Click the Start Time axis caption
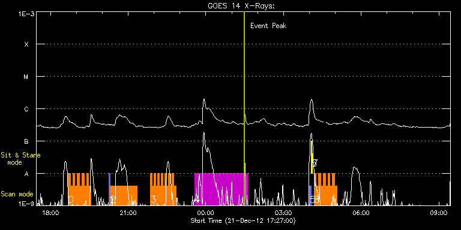Image resolution: width=461 pixels, height=230 pixels. [243, 220]
